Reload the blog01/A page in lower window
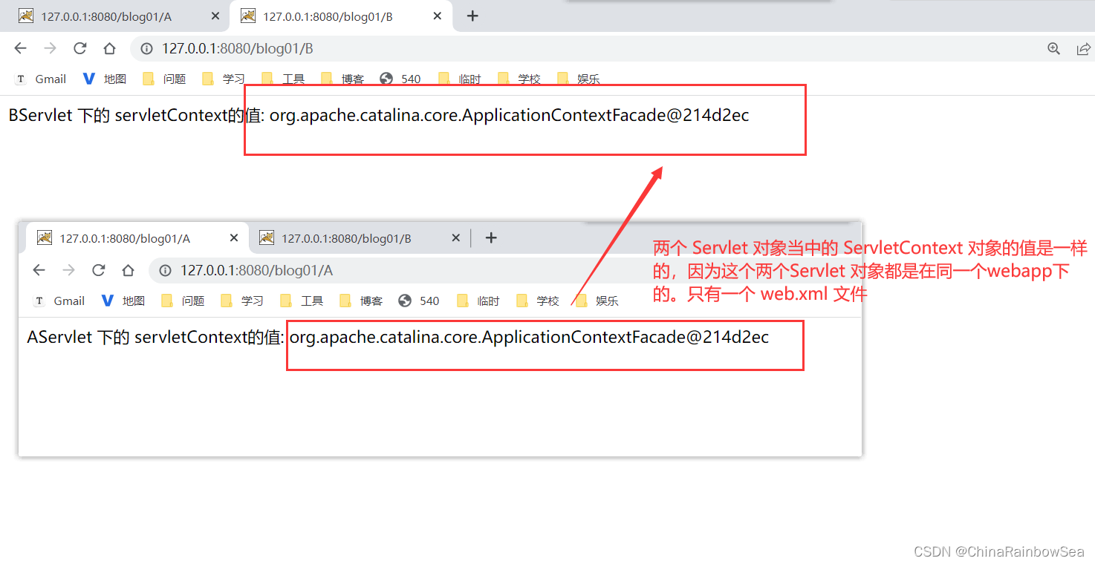This screenshot has width=1095, height=564. (x=98, y=270)
